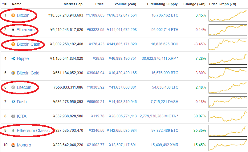The height and width of the screenshot is (152, 248).
Task: Click the Litecoin logo icon
Action: click(13, 87)
